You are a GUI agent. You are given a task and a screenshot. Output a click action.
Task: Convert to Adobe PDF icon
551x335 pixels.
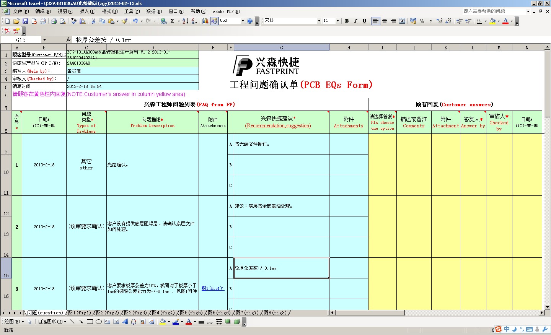(7, 31)
